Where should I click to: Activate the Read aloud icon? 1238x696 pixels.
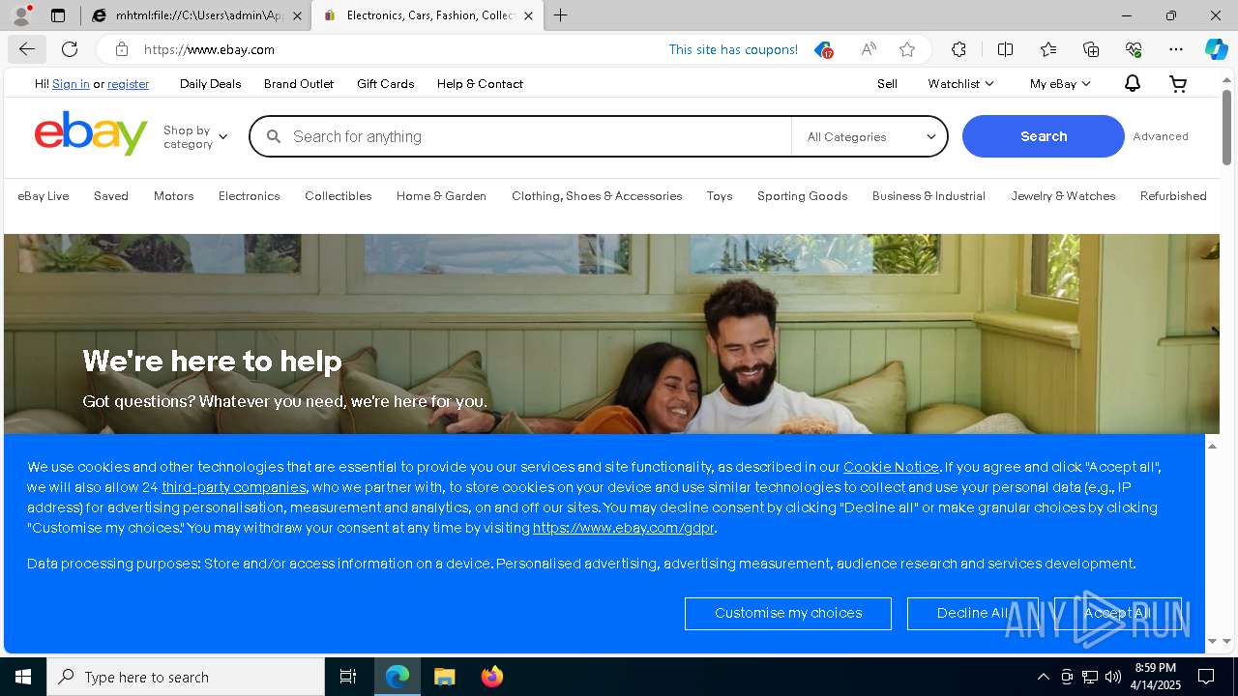869,49
